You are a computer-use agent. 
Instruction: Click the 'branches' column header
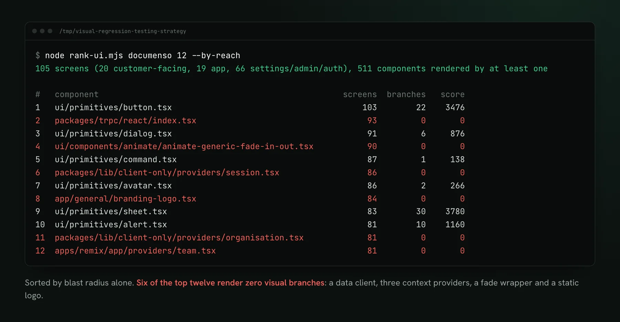click(406, 95)
